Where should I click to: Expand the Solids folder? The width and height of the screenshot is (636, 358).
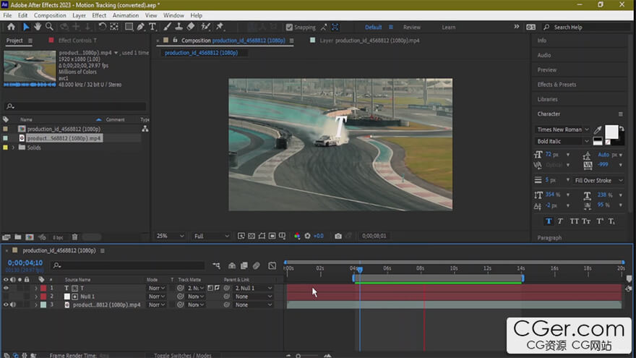[13, 148]
